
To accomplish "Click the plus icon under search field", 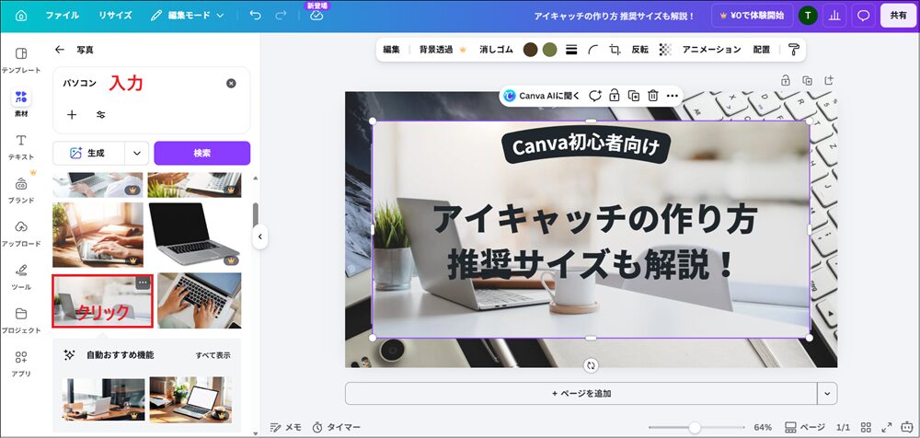I will point(72,114).
